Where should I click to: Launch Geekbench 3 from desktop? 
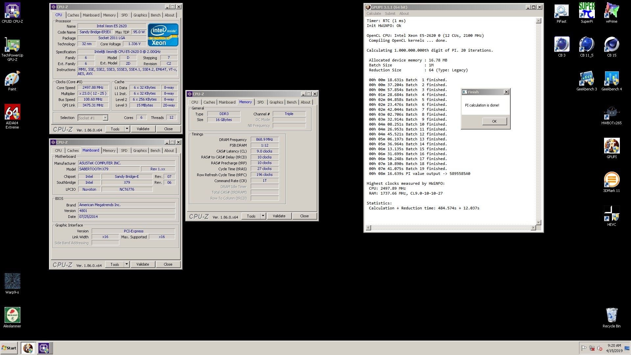point(587,81)
